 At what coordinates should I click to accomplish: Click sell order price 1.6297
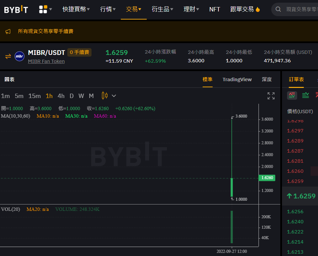[295, 131]
